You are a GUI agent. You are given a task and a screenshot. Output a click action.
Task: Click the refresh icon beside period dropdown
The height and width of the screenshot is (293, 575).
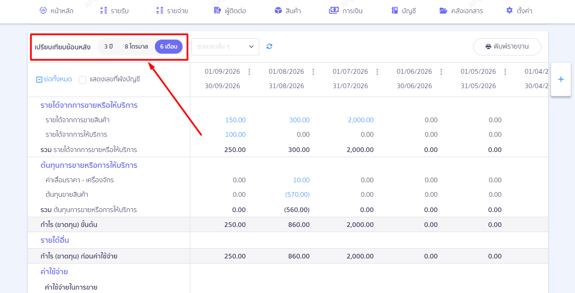point(269,46)
